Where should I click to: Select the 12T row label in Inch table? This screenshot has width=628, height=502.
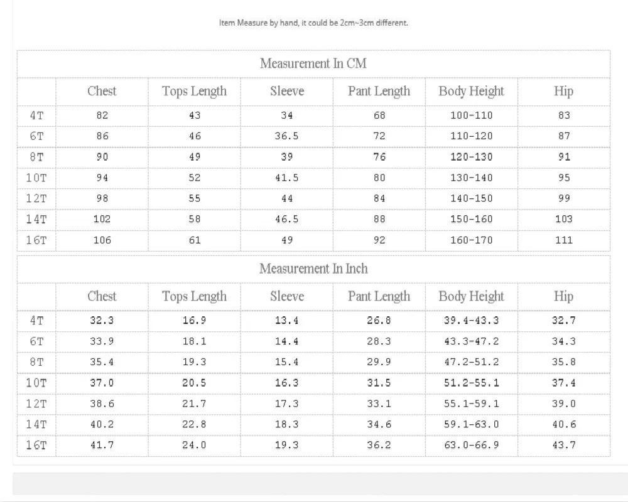36,403
